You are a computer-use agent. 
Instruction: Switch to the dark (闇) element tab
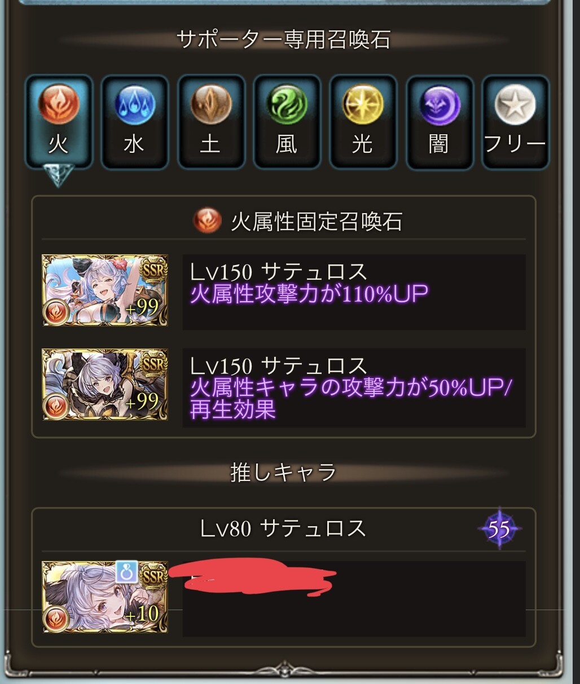tap(439, 122)
